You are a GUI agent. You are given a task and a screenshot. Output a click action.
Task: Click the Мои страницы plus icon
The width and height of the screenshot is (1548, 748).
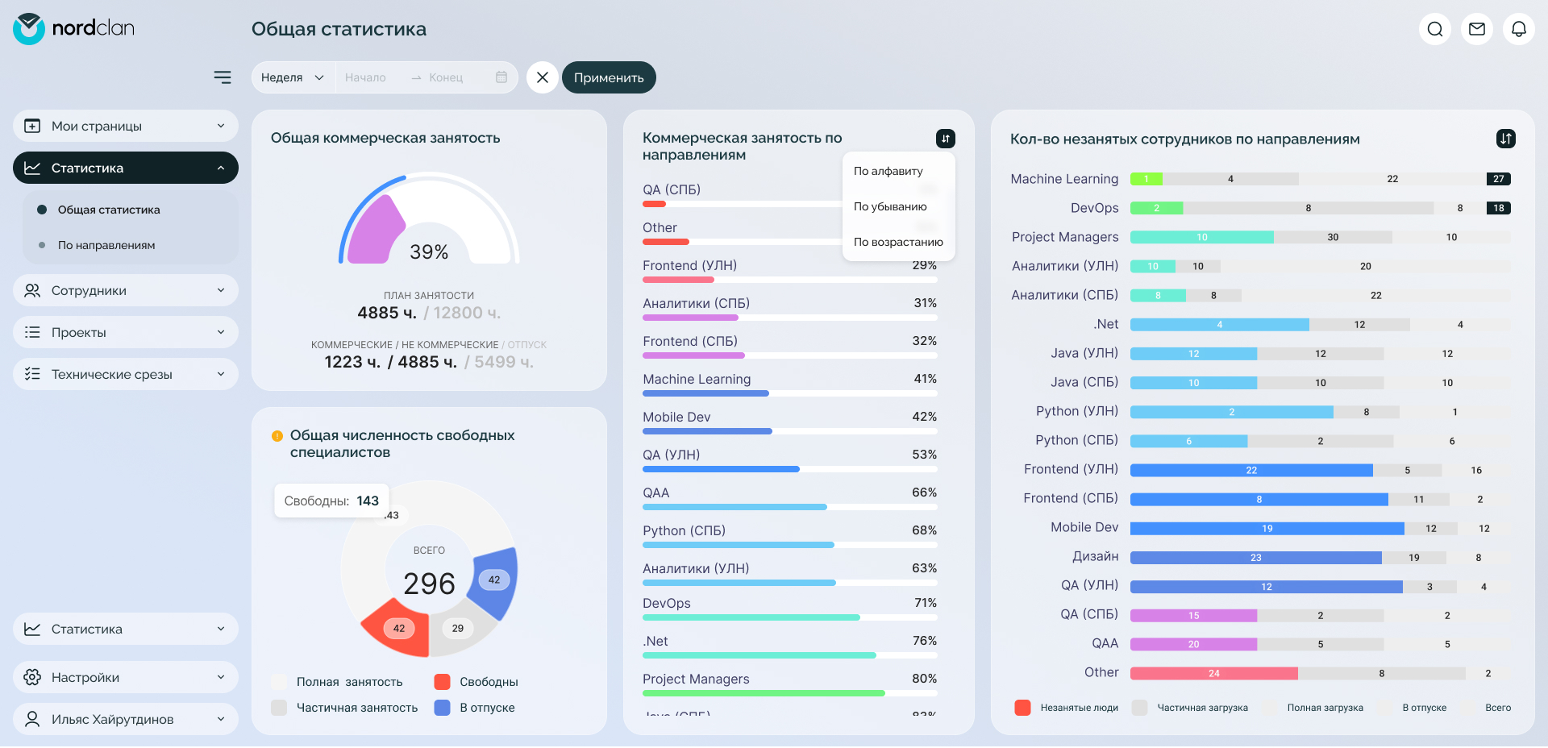coord(32,126)
